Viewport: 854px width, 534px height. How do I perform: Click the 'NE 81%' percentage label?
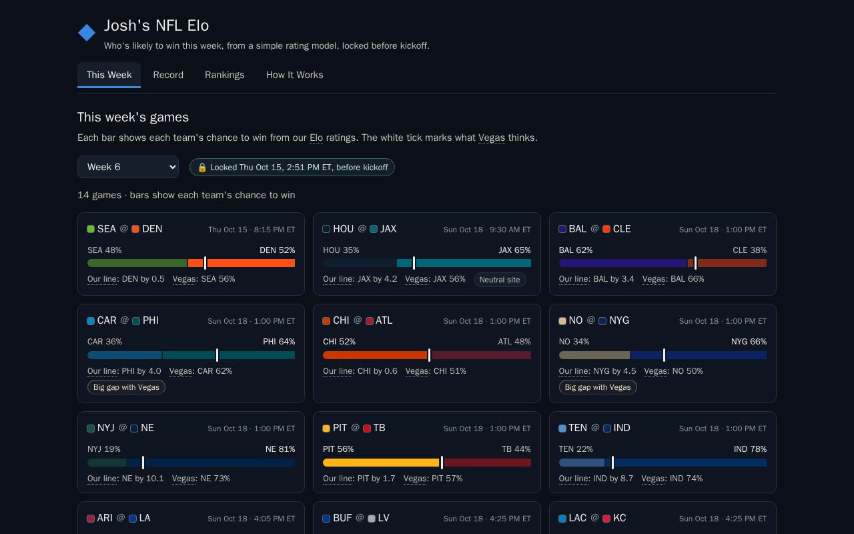(280, 449)
